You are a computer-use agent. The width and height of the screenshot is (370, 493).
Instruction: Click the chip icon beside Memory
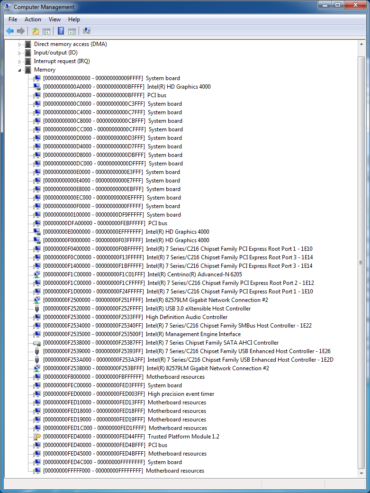[28, 70]
